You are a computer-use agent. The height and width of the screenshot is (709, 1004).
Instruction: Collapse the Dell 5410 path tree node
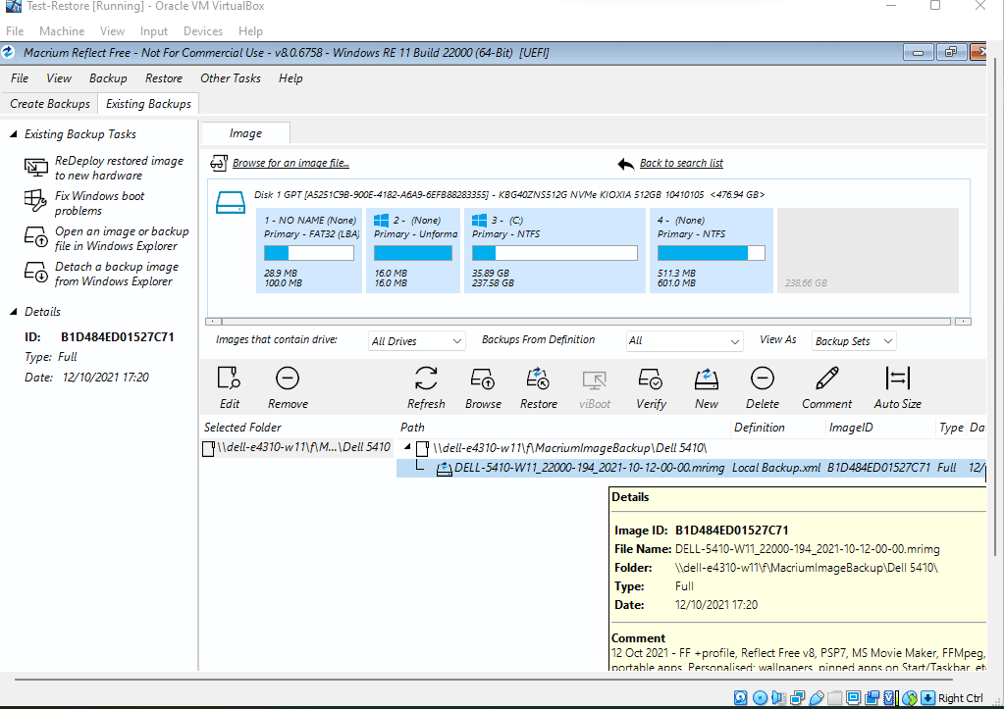point(407,447)
